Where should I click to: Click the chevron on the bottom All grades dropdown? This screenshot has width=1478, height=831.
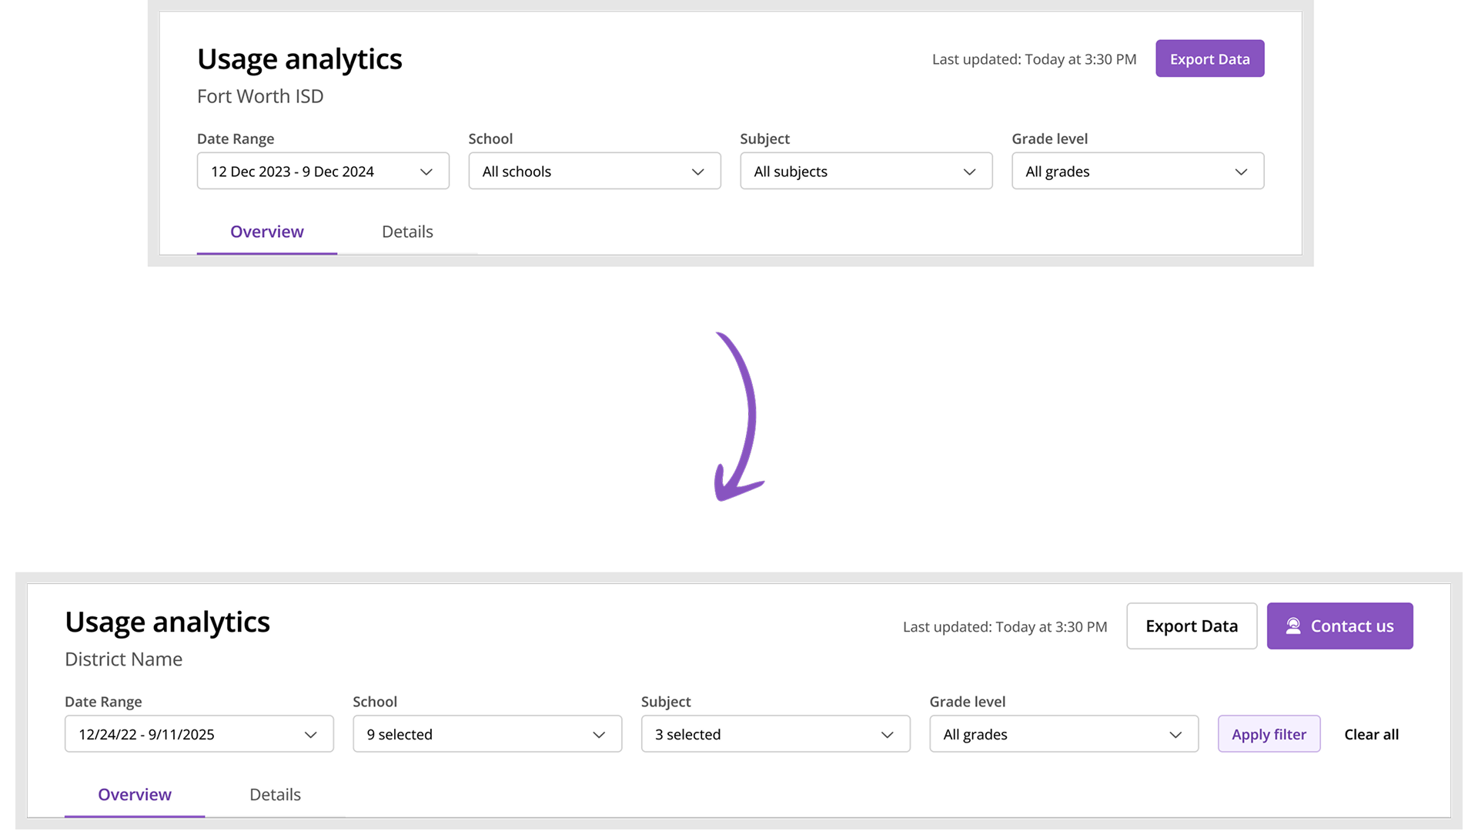[x=1175, y=734]
